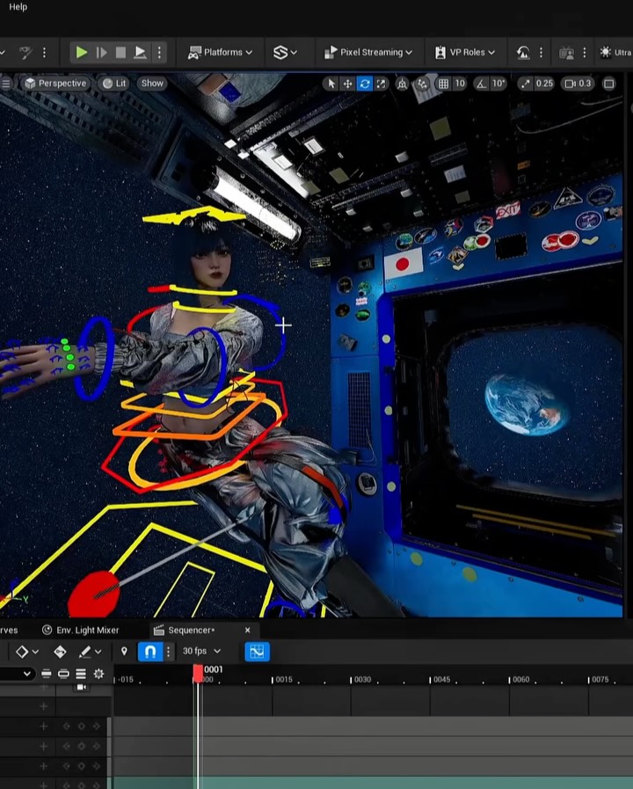The height and width of the screenshot is (789, 633).
Task: Open the 30 fps frame rate dropdown
Action: pyautogui.click(x=201, y=652)
